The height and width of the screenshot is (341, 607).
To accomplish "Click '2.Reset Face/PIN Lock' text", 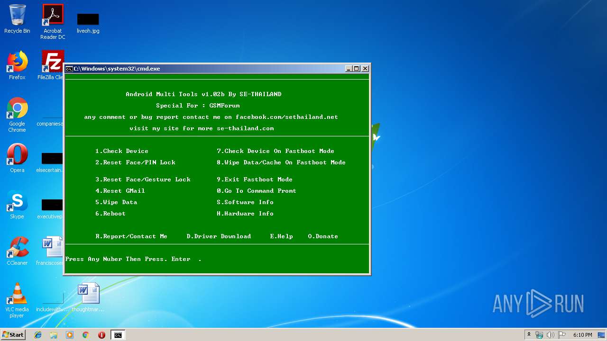I will click(x=135, y=162).
